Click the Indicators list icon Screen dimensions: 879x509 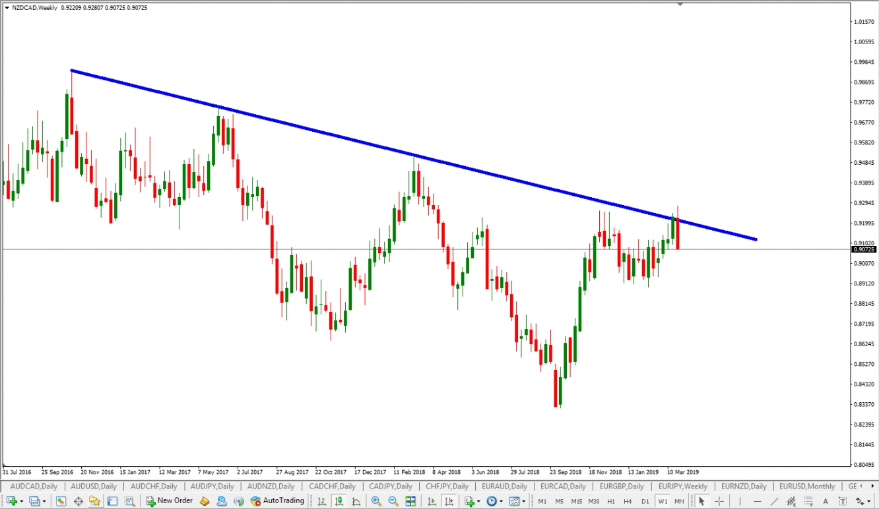click(x=470, y=501)
